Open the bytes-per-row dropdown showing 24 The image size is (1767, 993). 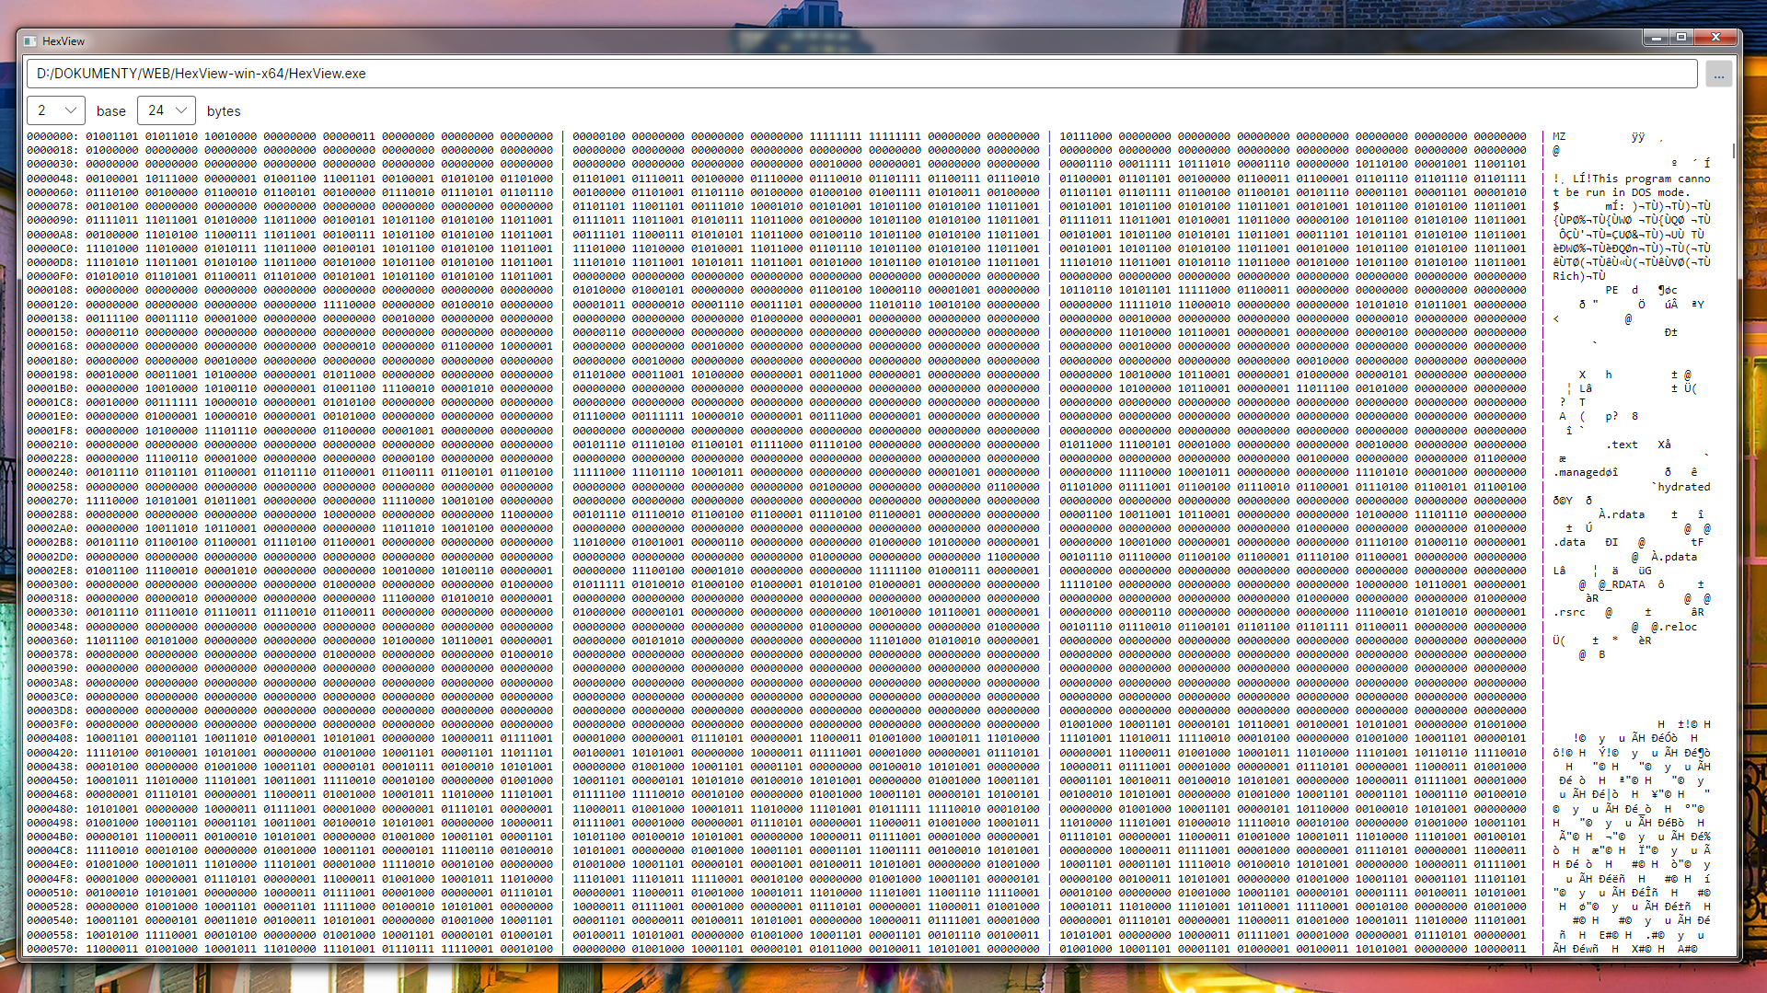[166, 110]
